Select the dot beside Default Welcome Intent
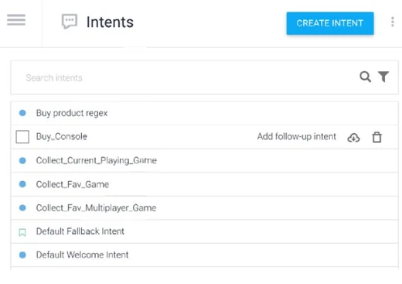The width and height of the screenshot is (402, 284). coord(22,255)
